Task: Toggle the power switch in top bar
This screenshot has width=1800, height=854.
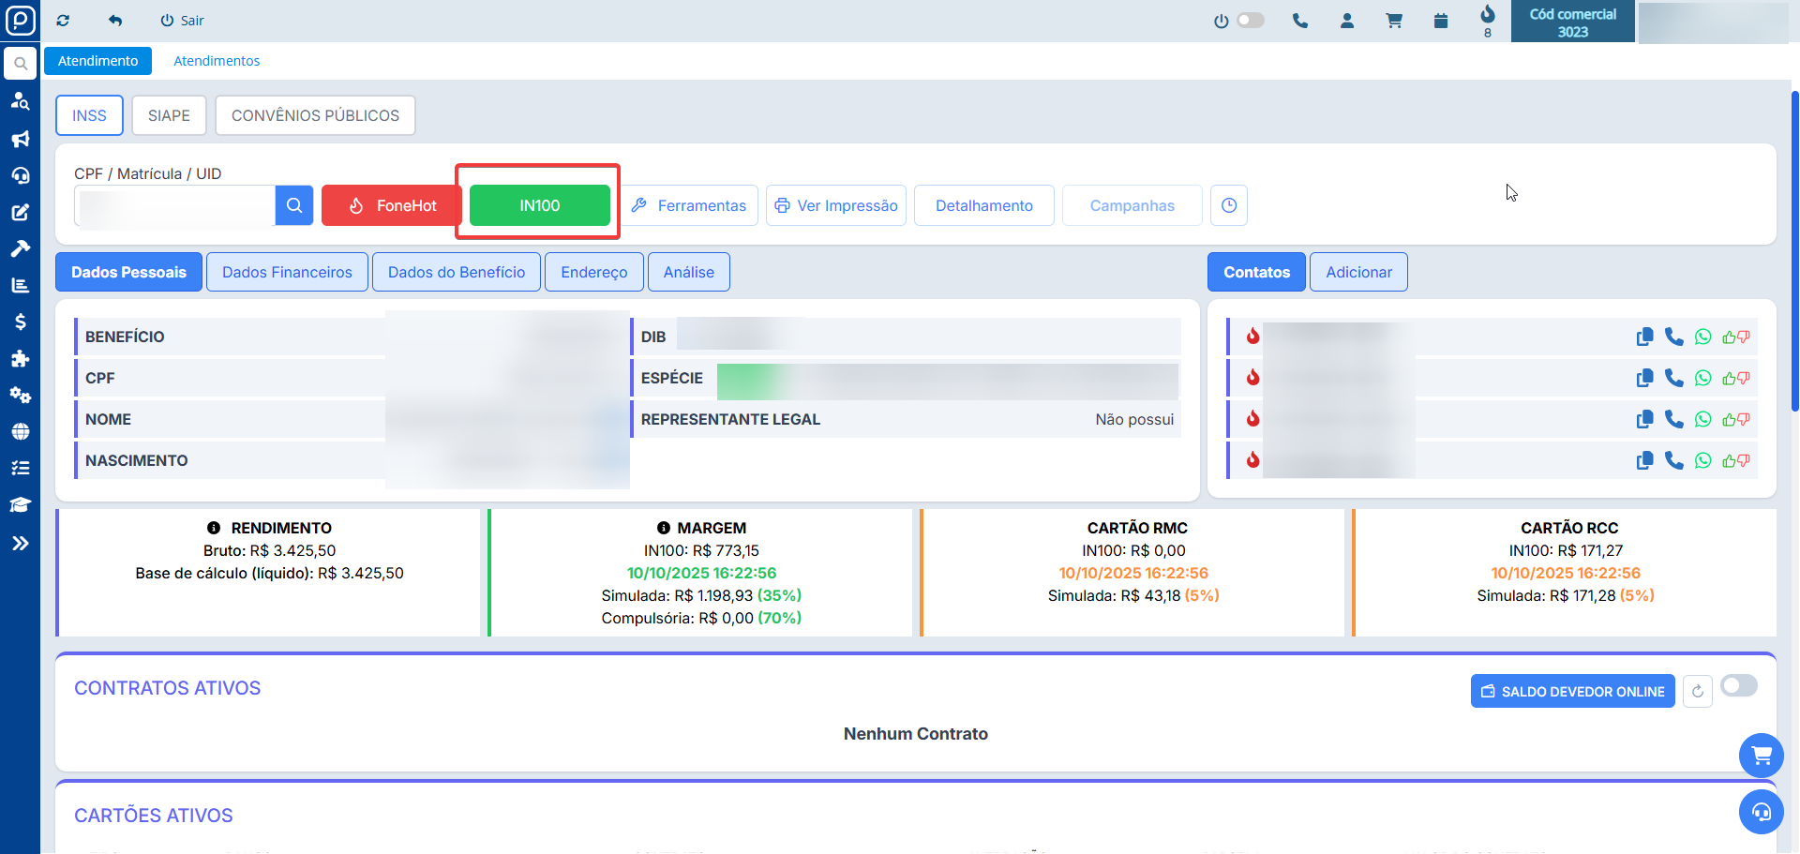Action: click(x=1249, y=21)
